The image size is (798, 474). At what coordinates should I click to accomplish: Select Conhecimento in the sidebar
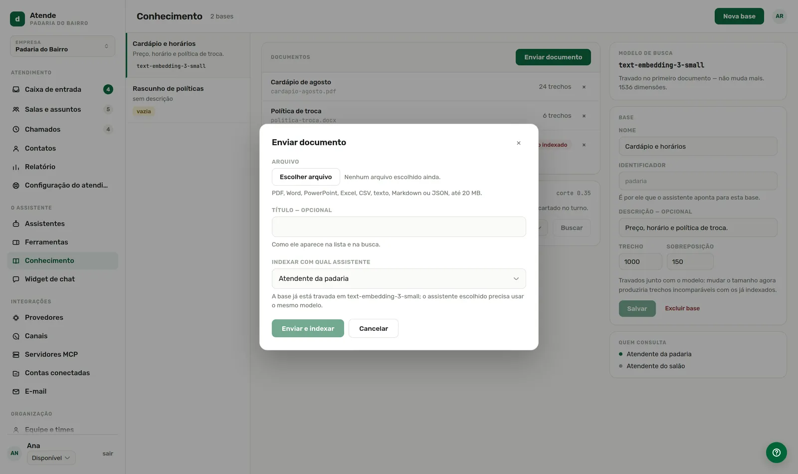[62, 260]
